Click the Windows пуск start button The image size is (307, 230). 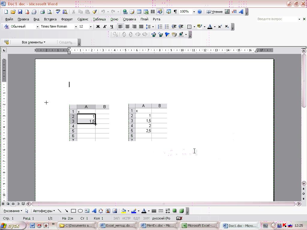(x=13, y=226)
